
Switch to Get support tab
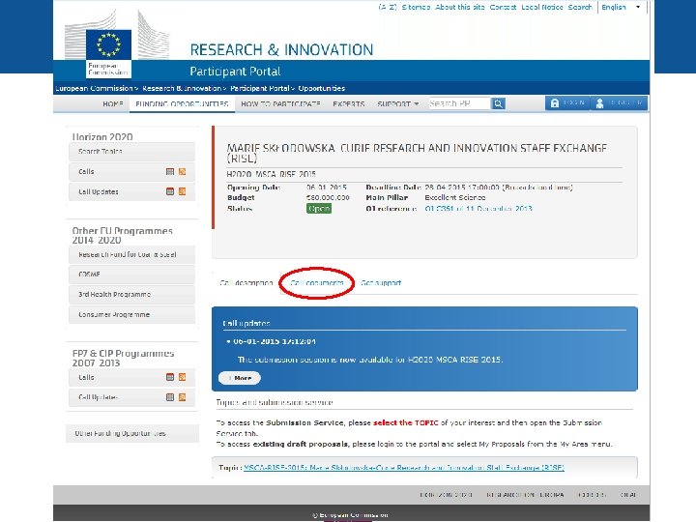point(381,282)
